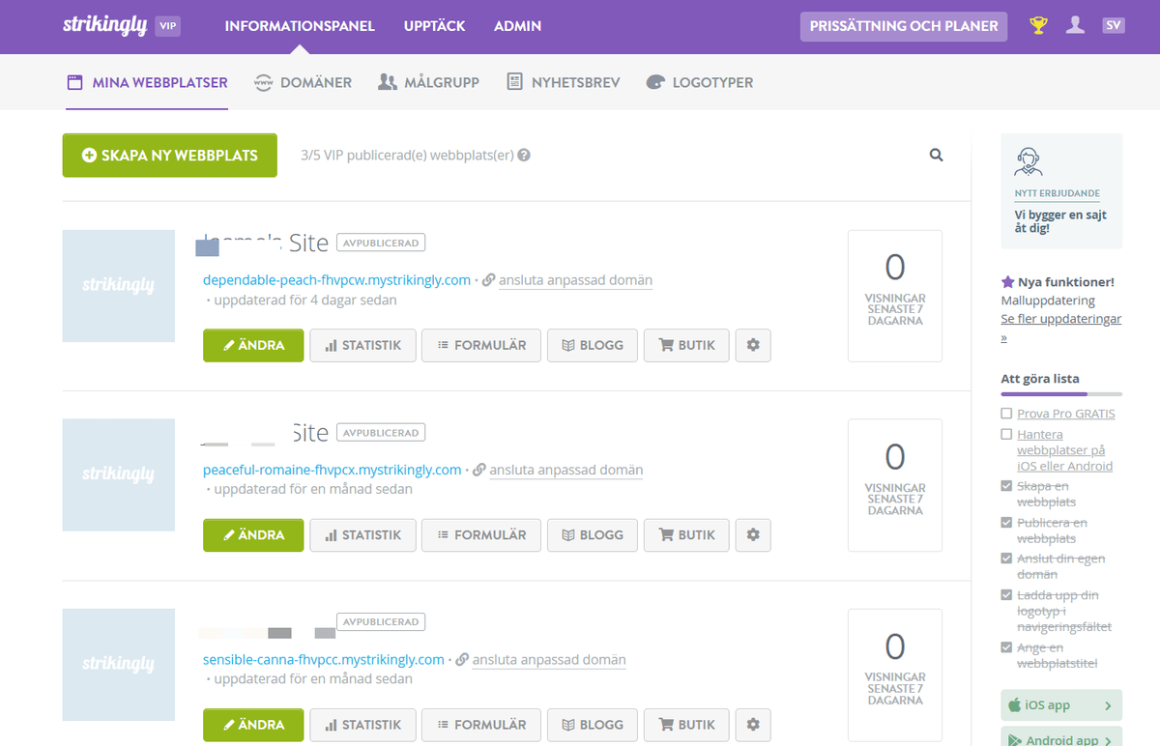
Task: Open Formulär for dependable-peach site
Action: click(x=481, y=345)
